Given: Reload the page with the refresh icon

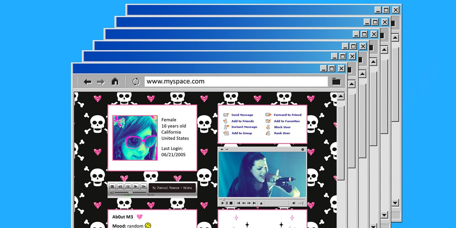Looking at the screenshot, I should tap(136, 82).
